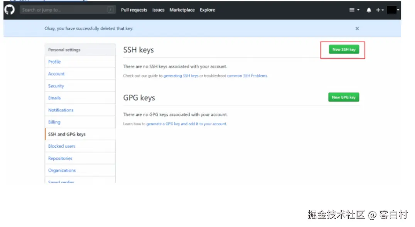Image resolution: width=415 pixels, height=227 pixels.
Task: Click the New GPG key button
Action: pyautogui.click(x=343, y=97)
